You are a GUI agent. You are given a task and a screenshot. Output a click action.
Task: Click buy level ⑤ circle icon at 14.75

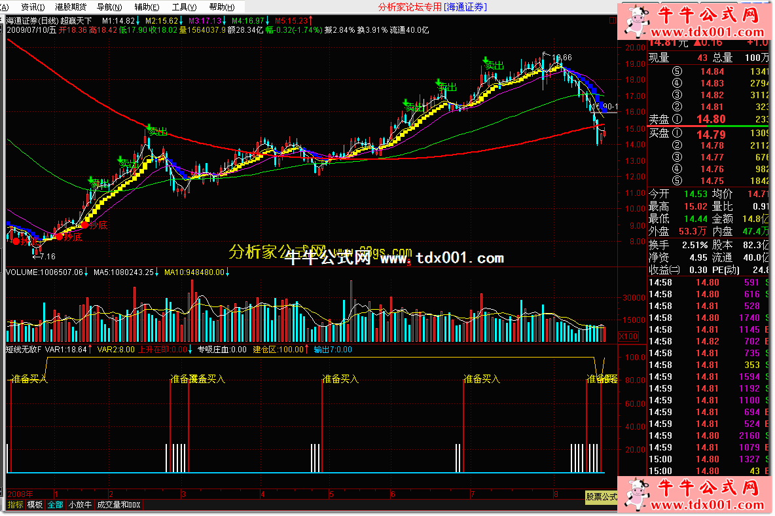click(x=677, y=181)
